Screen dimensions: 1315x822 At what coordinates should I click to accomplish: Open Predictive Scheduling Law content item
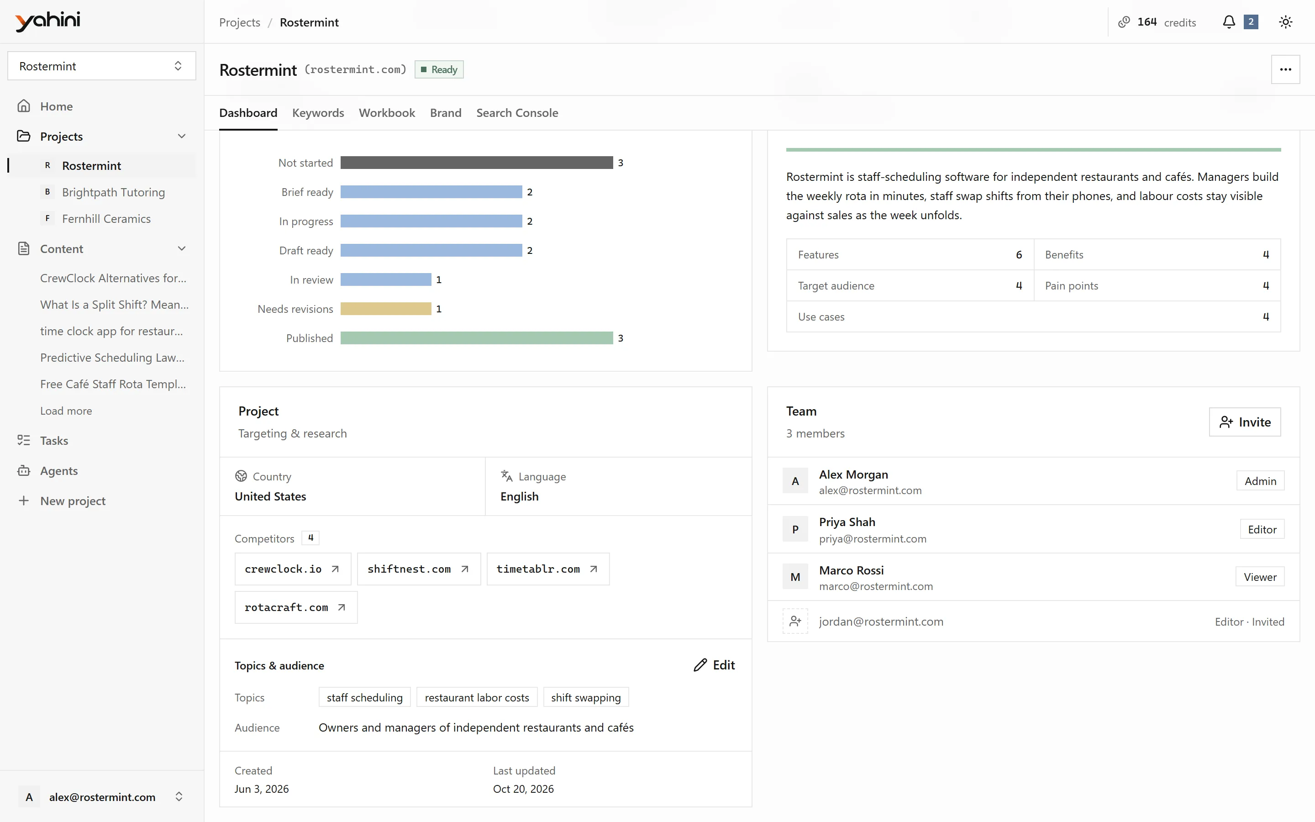(x=112, y=358)
